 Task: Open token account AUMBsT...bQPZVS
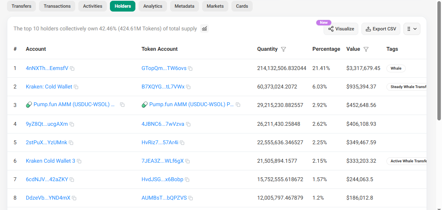coord(164,198)
